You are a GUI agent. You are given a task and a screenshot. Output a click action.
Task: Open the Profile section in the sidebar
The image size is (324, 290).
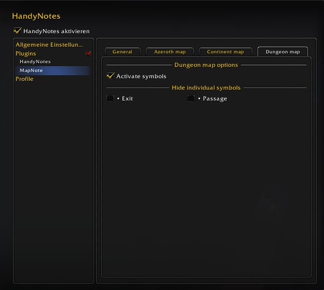click(24, 79)
